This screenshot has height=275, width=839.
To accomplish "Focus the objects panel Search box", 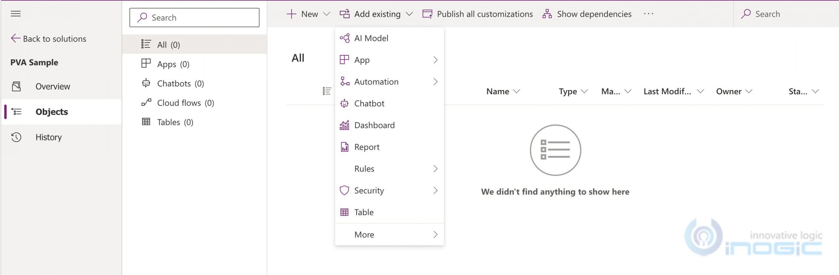I will point(194,18).
